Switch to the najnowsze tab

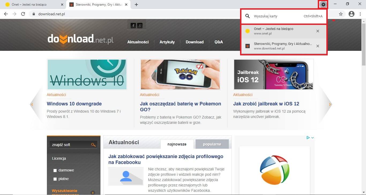177,144
